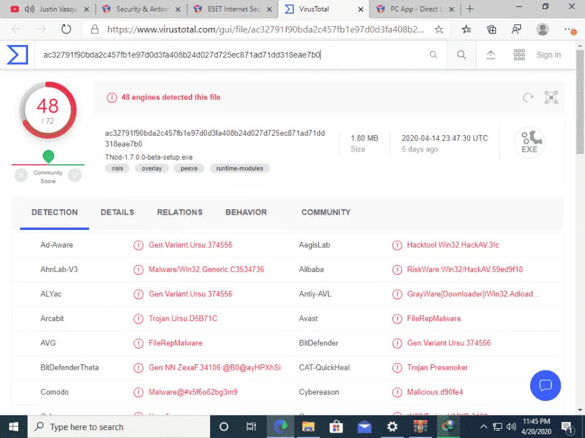Click the browser Back arrow

pos(16,29)
